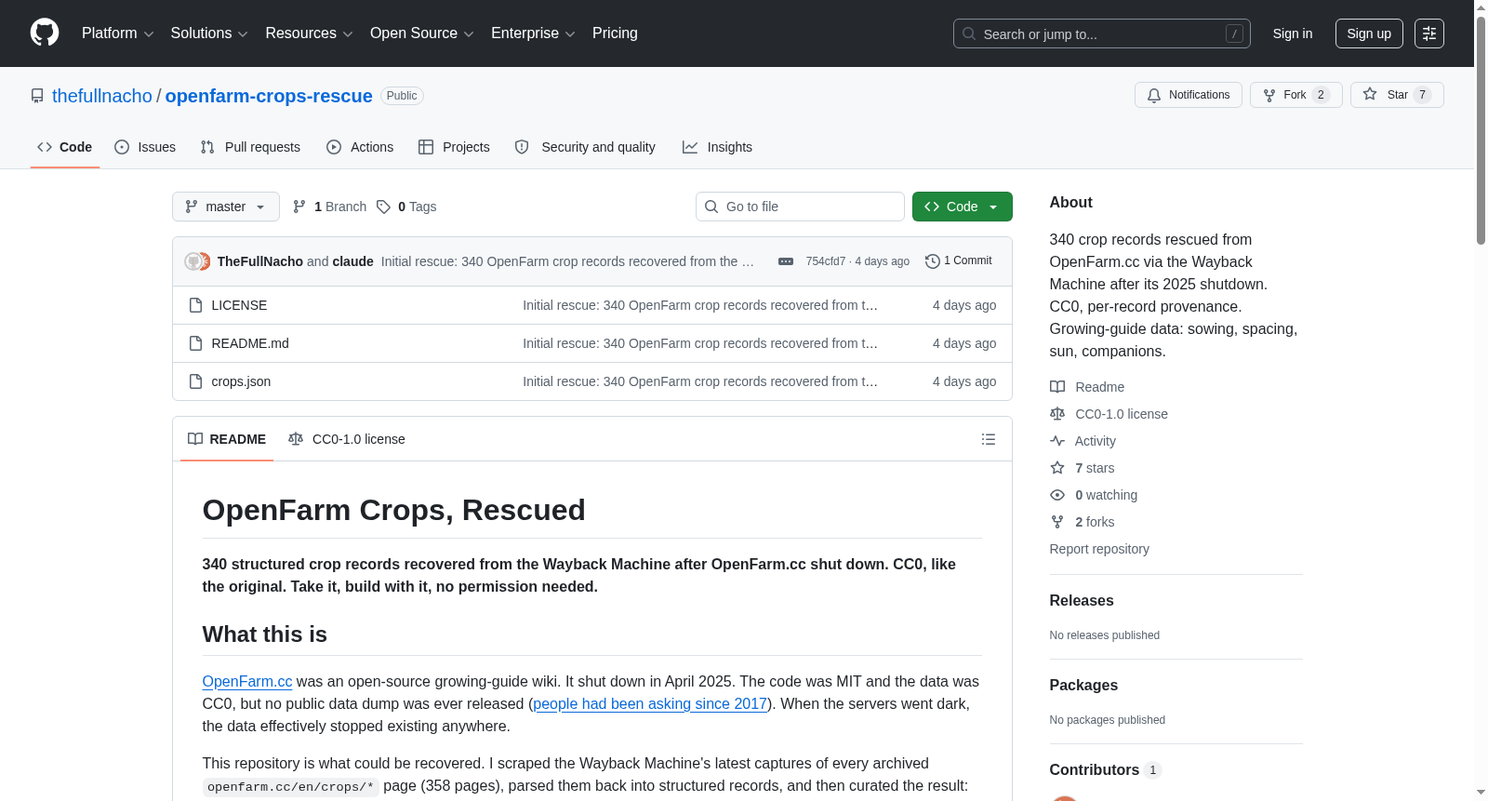Viewport: 1488px width, 801px height.
Task: Click the commit details ellipsis icon
Action: pos(786,261)
